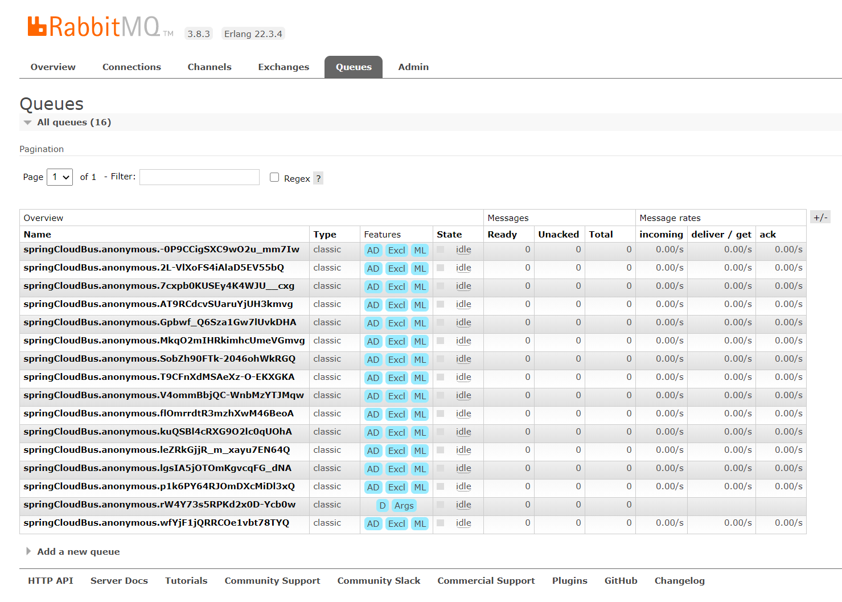Enable the Regex checkbox
Screen dimensions: 842x602
click(274, 177)
